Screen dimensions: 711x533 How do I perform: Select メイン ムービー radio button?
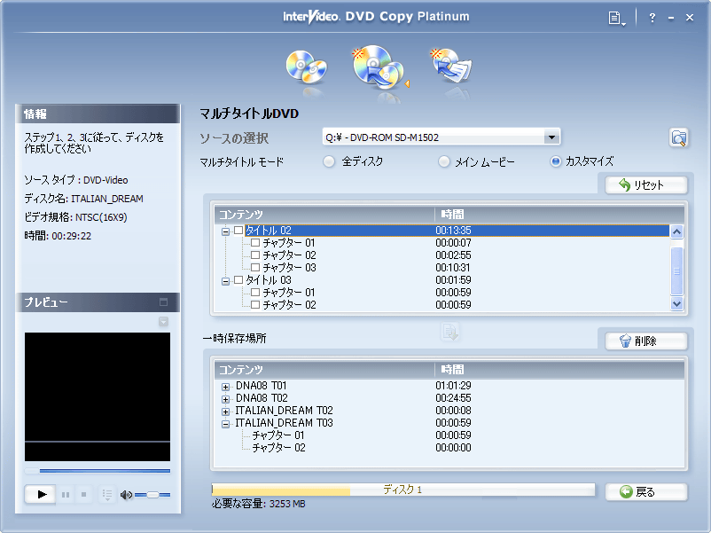pyautogui.click(x=444, y=161)
